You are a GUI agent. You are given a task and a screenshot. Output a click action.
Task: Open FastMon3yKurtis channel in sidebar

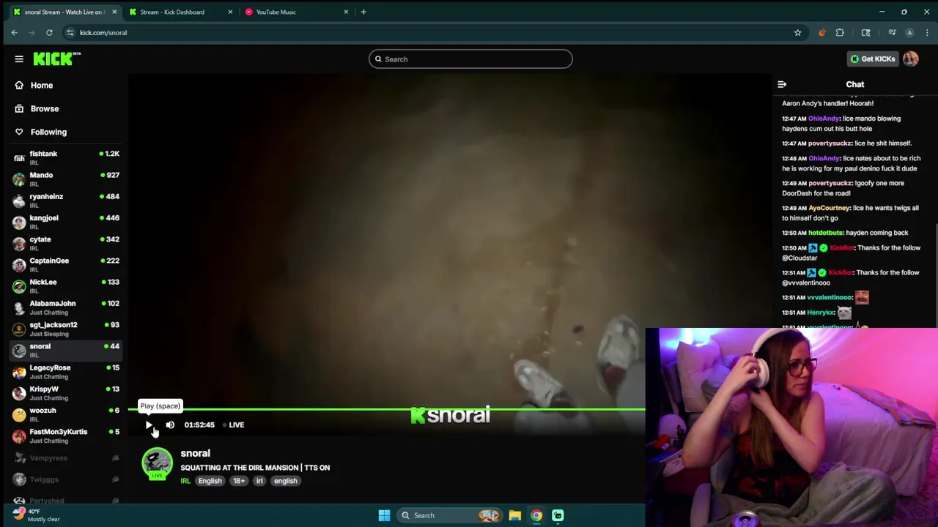[x=66, y=436]
